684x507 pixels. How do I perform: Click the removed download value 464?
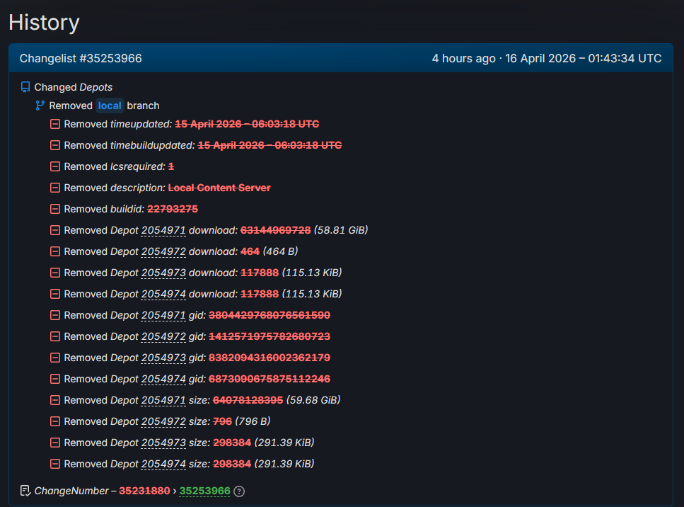(x=250, y=251)
